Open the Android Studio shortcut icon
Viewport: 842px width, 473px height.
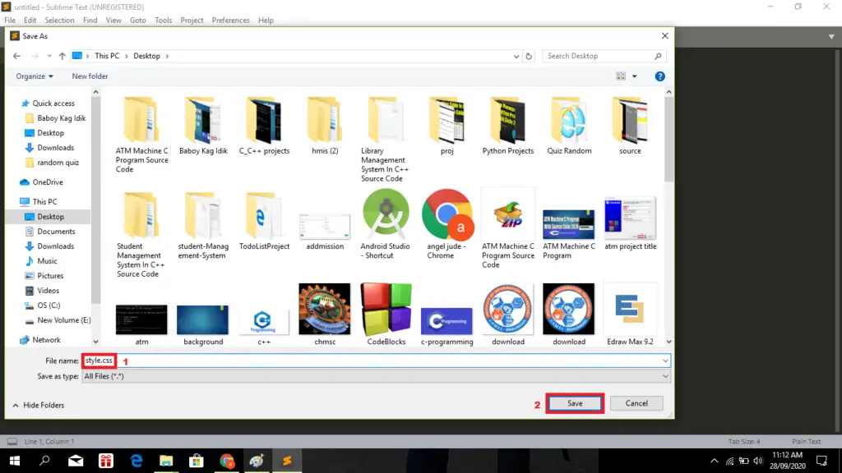386,215
